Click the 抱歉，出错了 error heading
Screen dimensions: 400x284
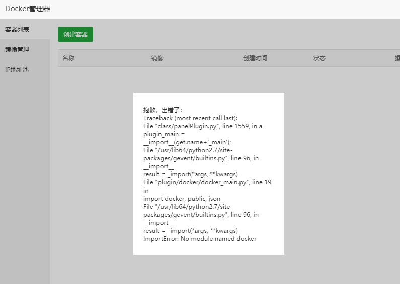click(163, 110)
